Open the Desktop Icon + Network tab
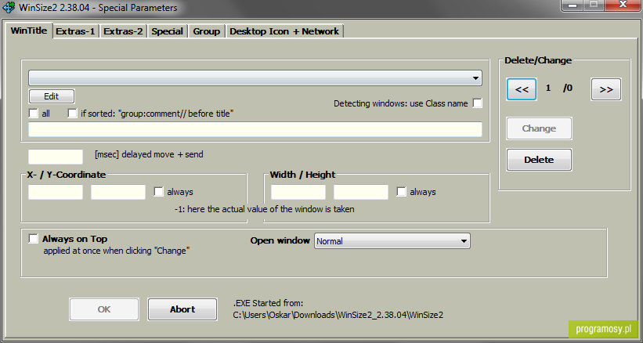Image resolution: width=643 pixels, height=343 pixels. click(284, 31)
